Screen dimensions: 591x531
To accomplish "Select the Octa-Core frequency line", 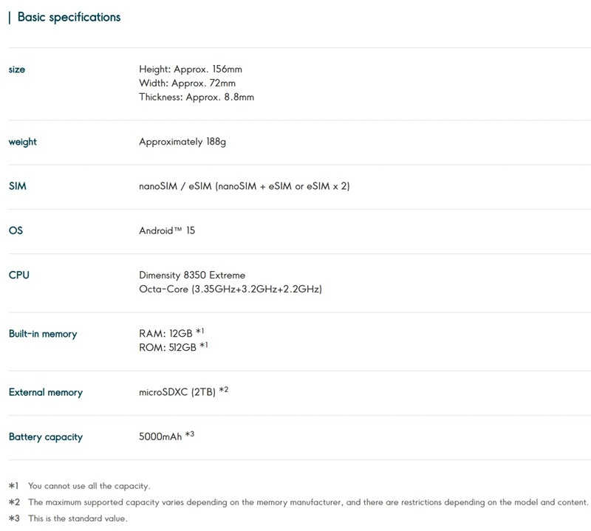I will 230,289.
